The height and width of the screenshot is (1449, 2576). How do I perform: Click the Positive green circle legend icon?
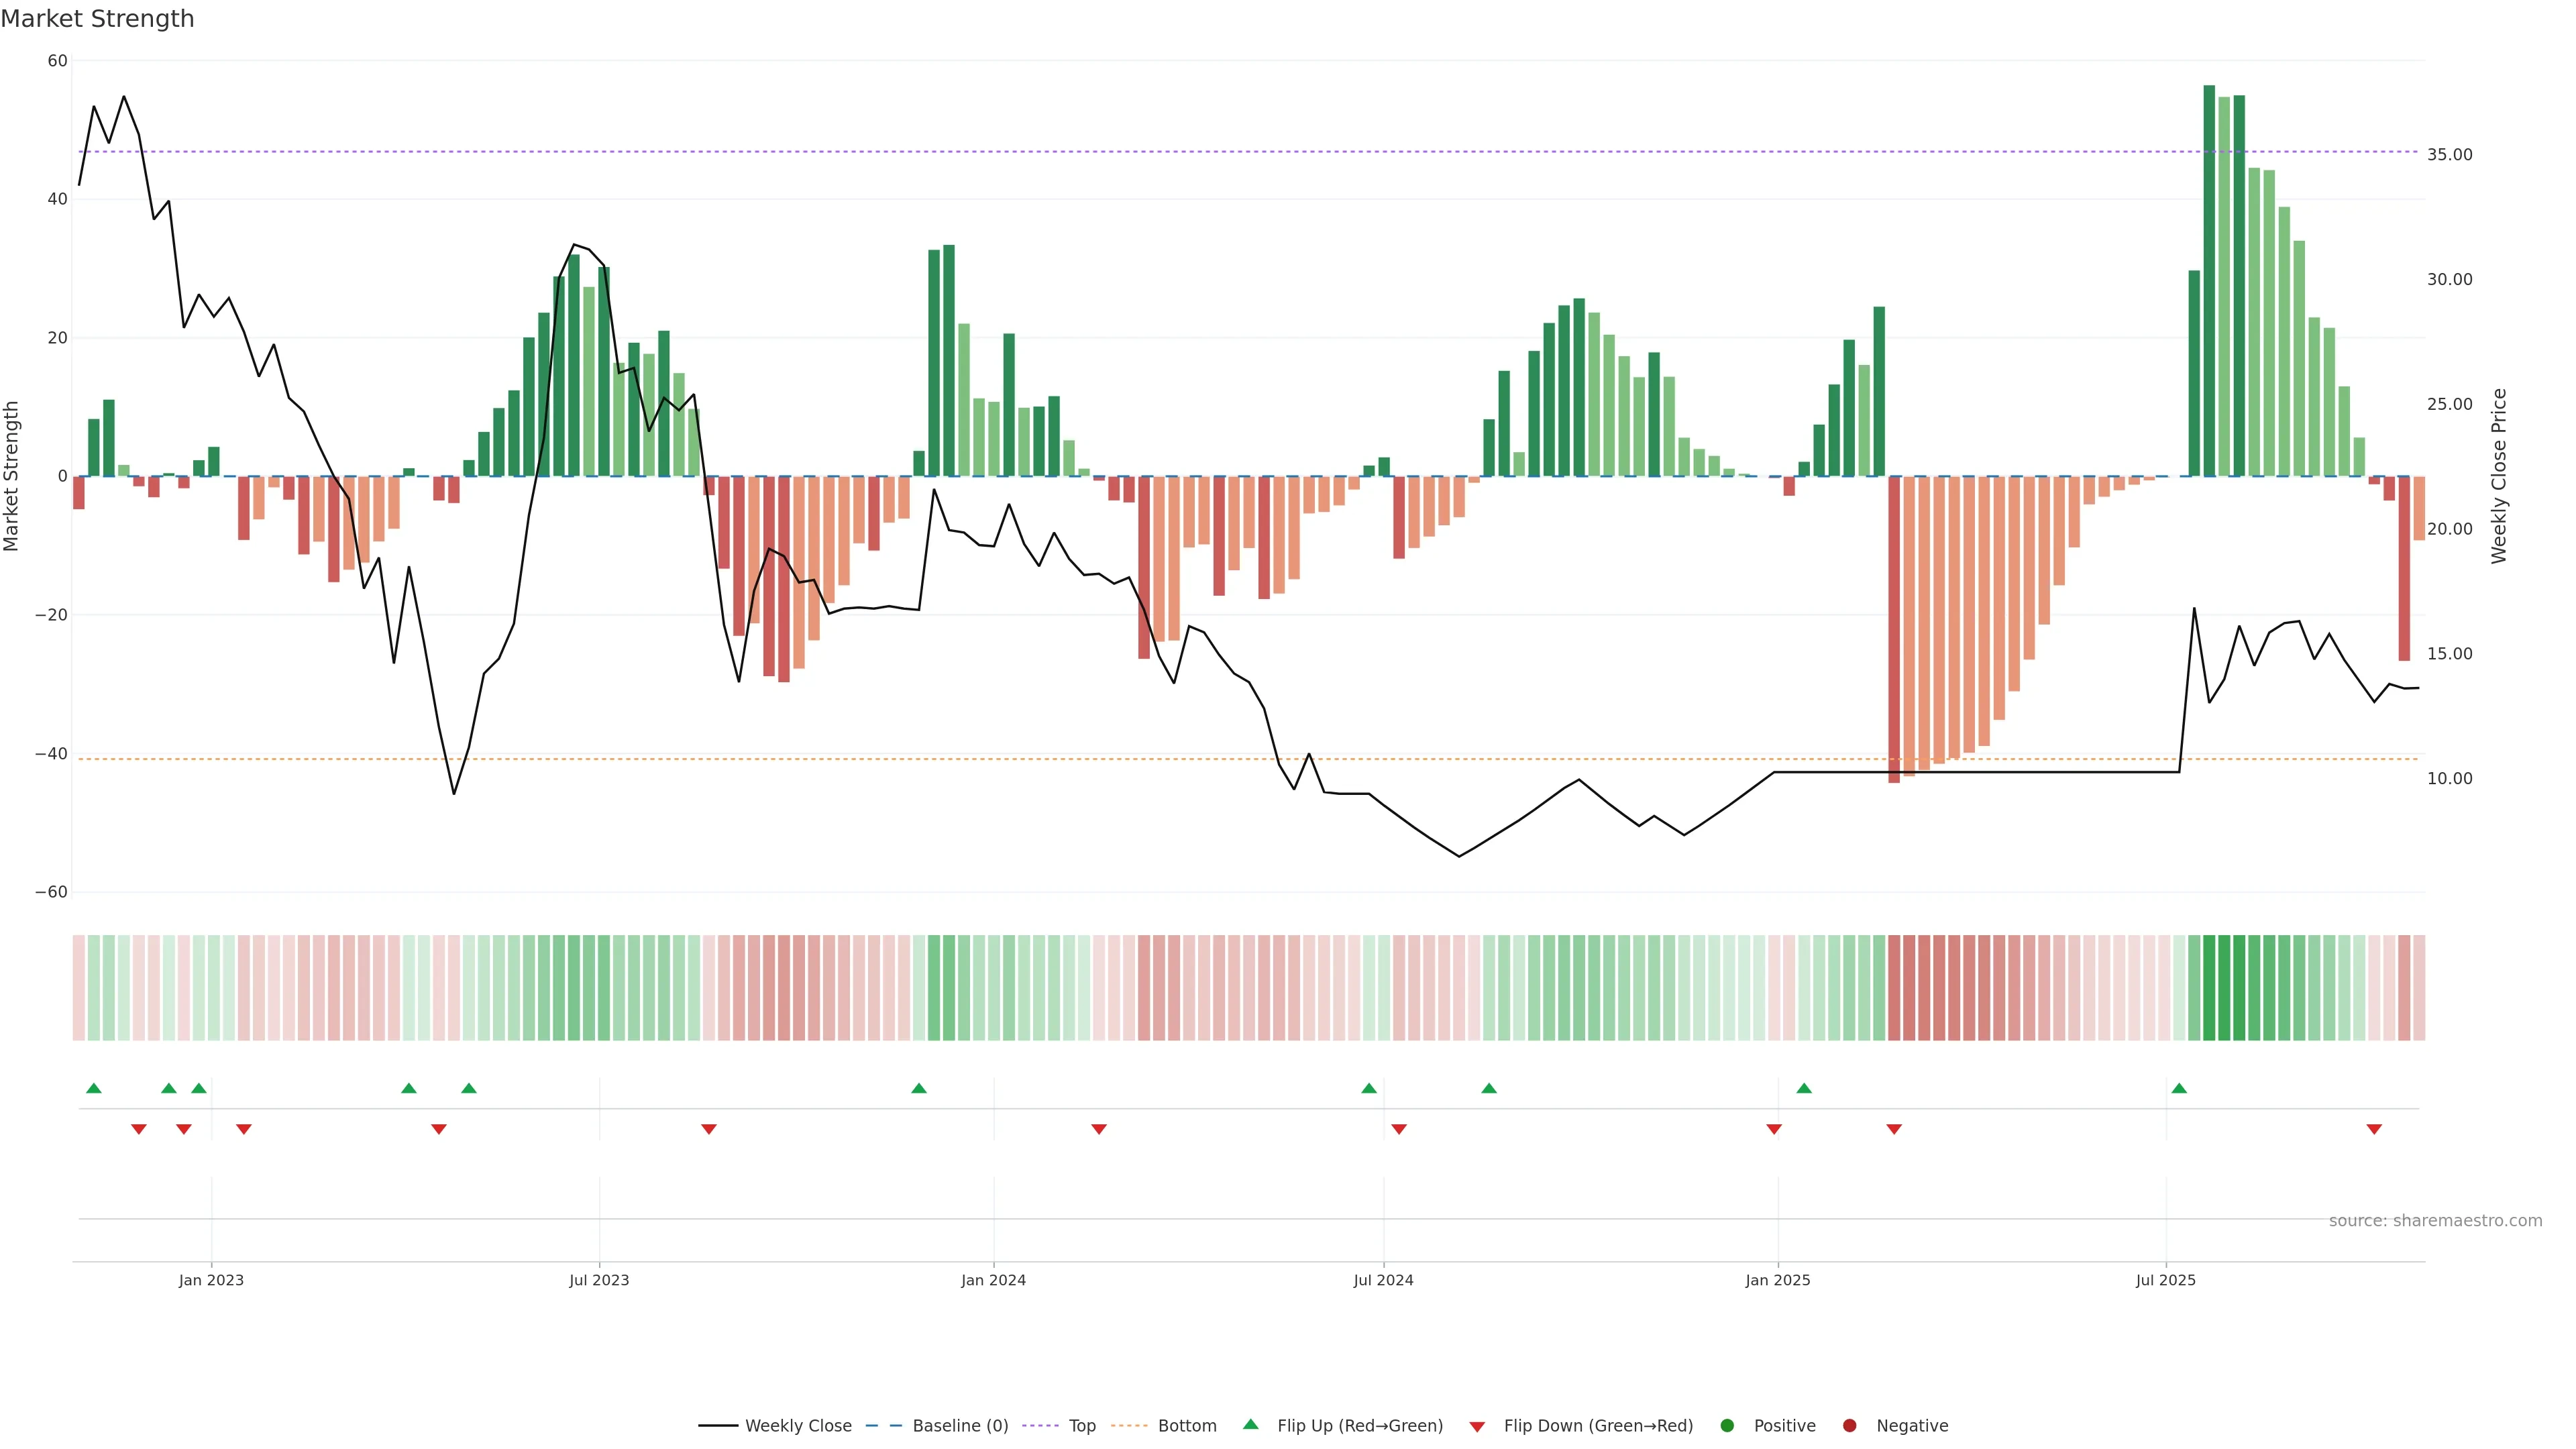(1727, 1425)
